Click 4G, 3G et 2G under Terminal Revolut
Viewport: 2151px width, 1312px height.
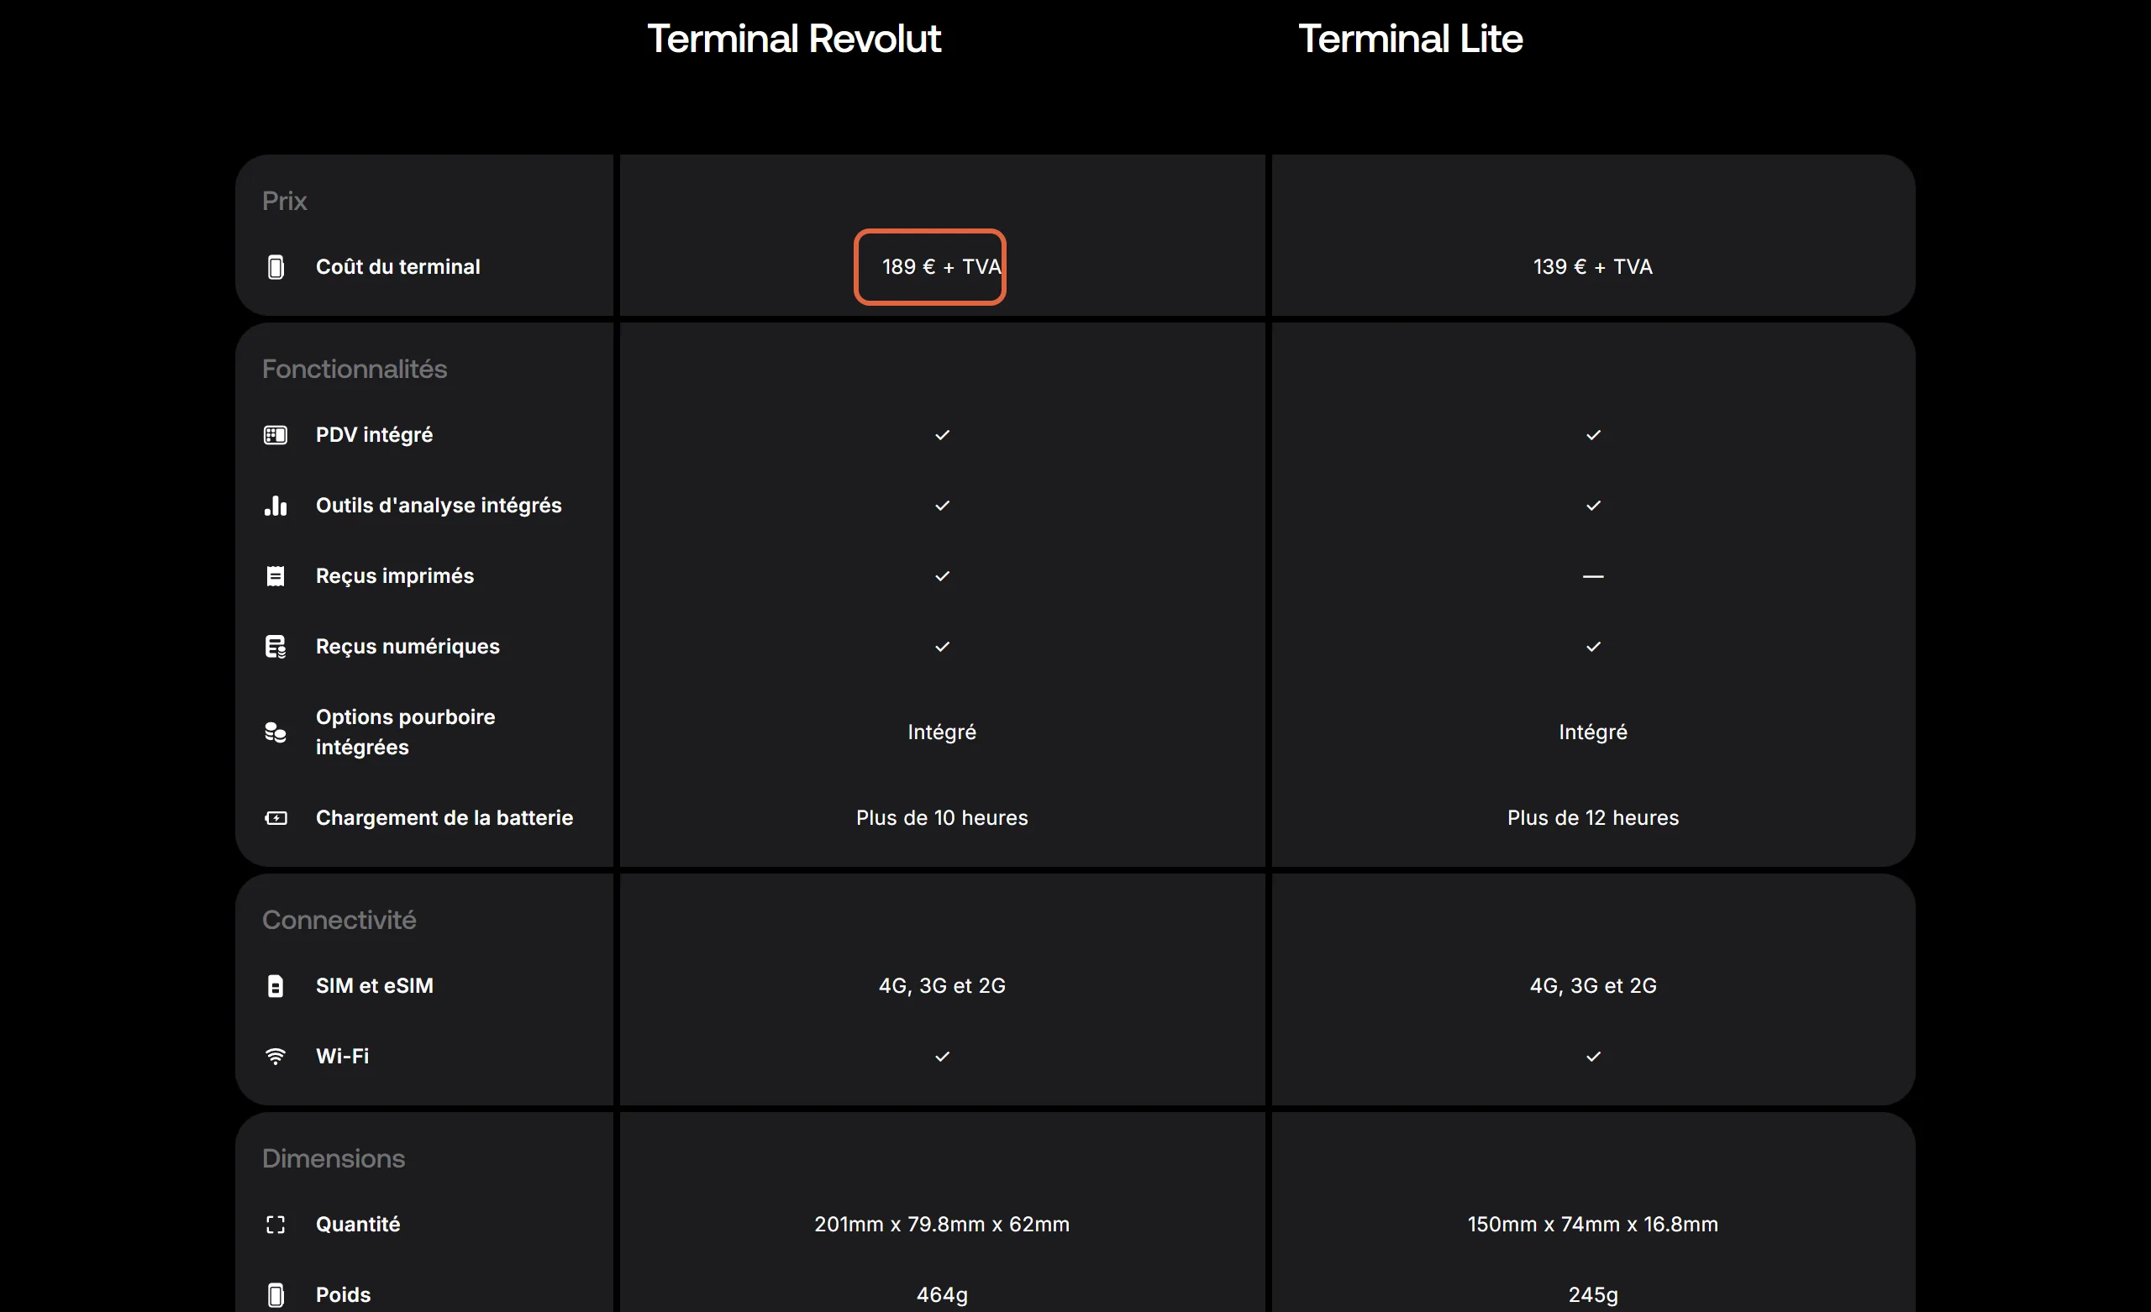coord(942,985)
